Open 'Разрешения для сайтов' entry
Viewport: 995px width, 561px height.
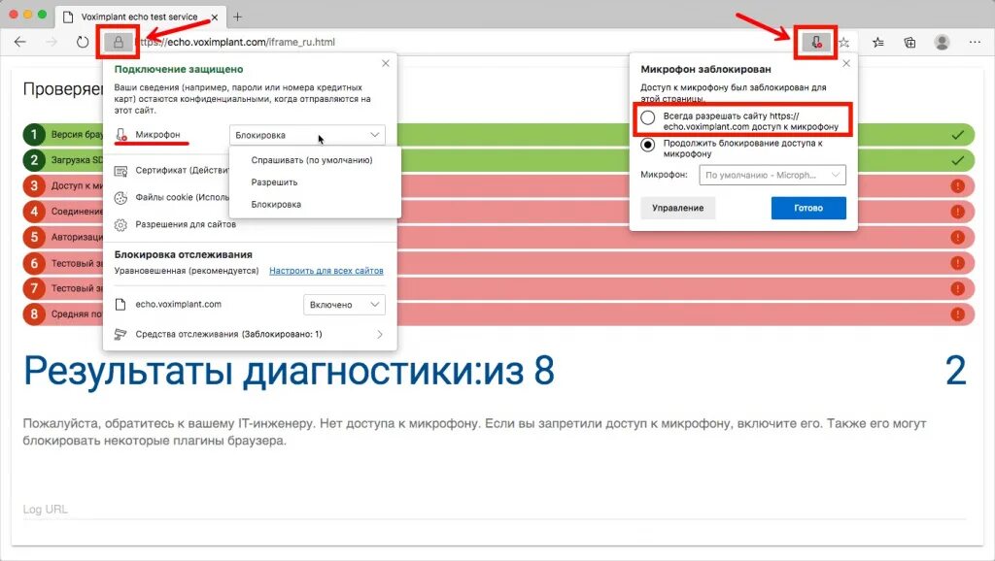pyautogui.click(x=186, y=224)
